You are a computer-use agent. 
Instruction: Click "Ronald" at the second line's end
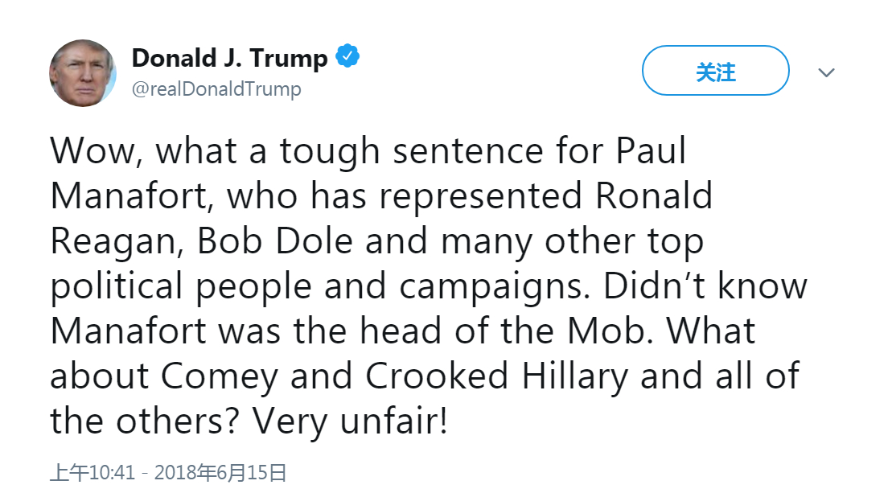pos(649,196)
